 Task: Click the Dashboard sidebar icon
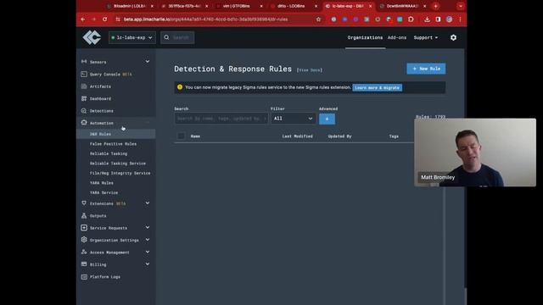(x=84, y=98)
